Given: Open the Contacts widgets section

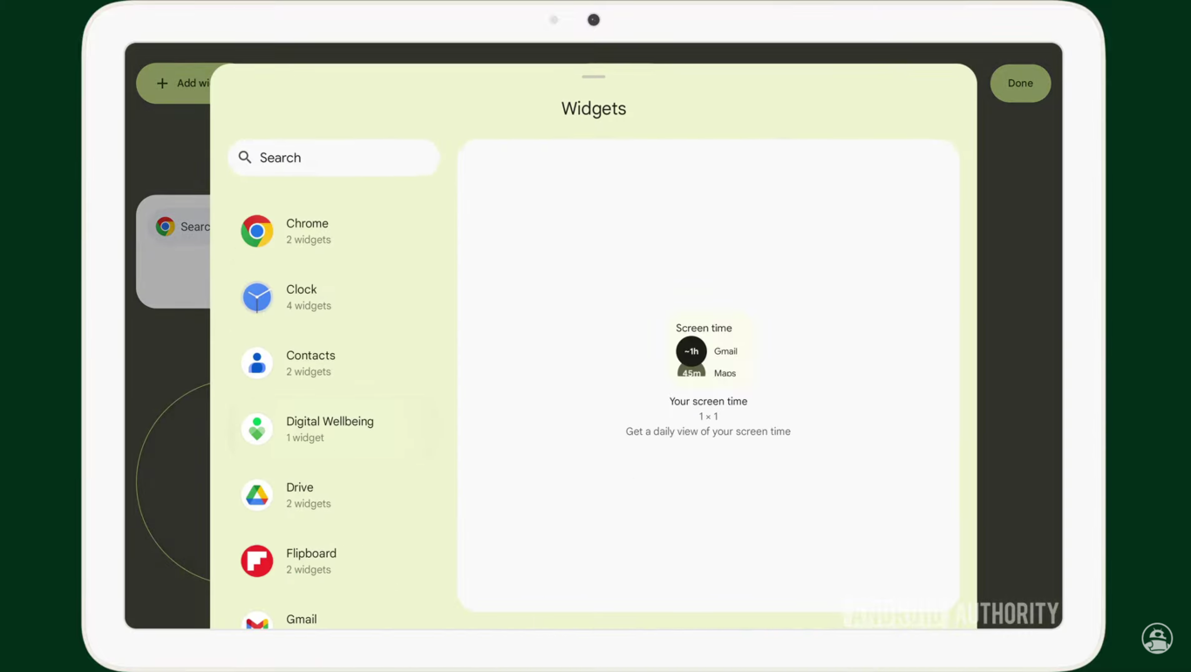Looking at the screenshot, I should (310, 363).
